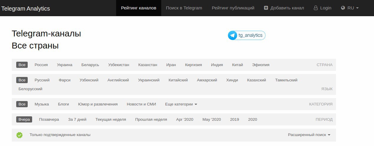Screen dimensions: 374x146
Task: Open Рейтинг публикаций page
Action: coord(233,8)
